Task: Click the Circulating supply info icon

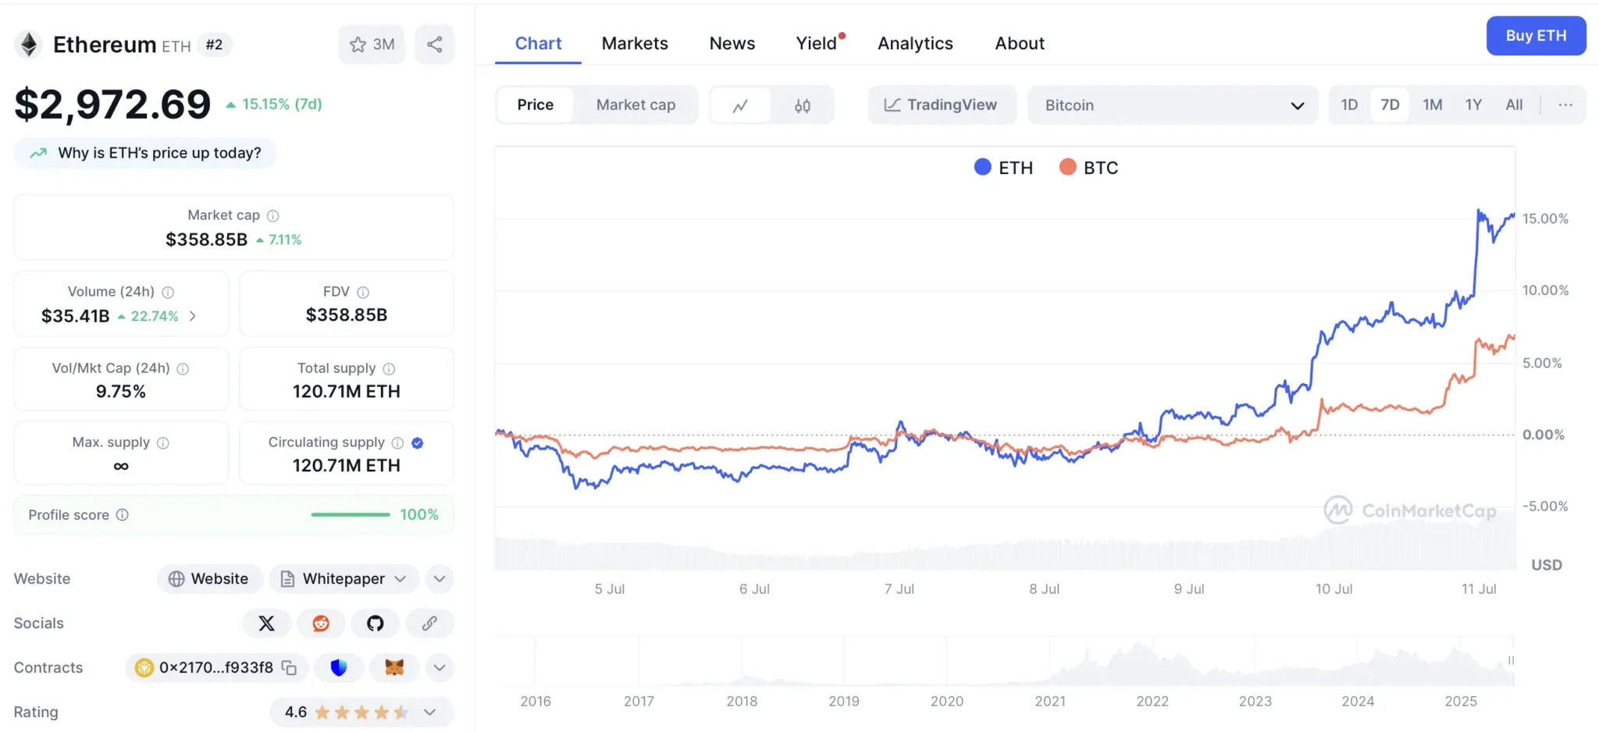Action: click(397, 442)
